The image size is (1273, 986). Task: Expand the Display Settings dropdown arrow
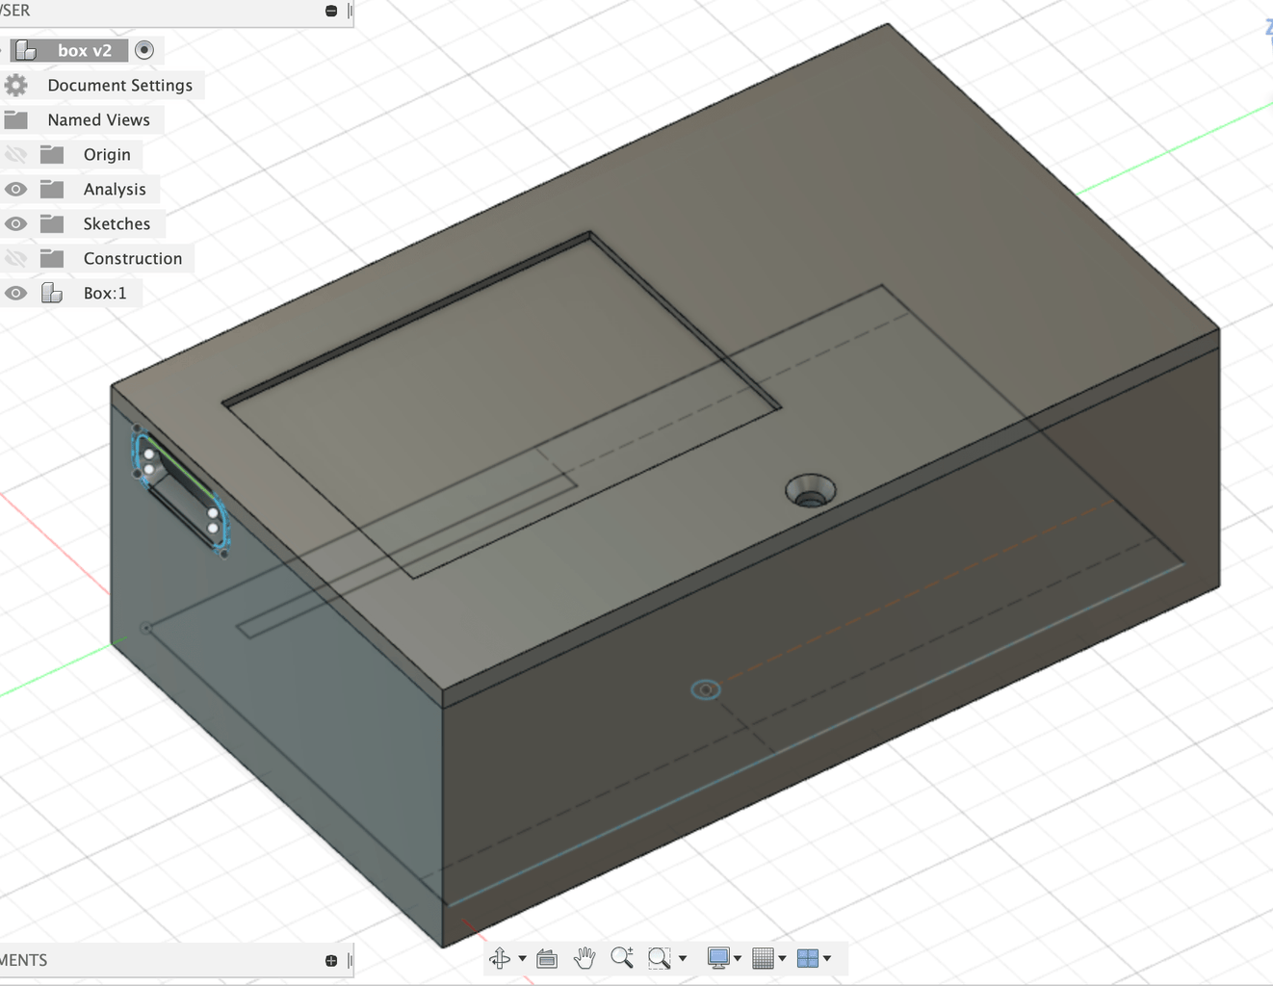[738, 959]
